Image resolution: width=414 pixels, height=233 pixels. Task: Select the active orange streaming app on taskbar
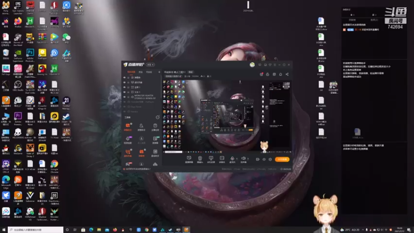(x=186, y=230)
